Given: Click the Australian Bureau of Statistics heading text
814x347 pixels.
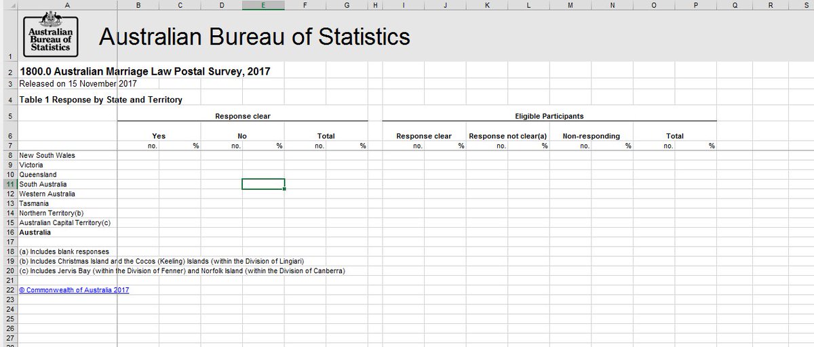Looking at the screenshot, I should pos(254,36).
